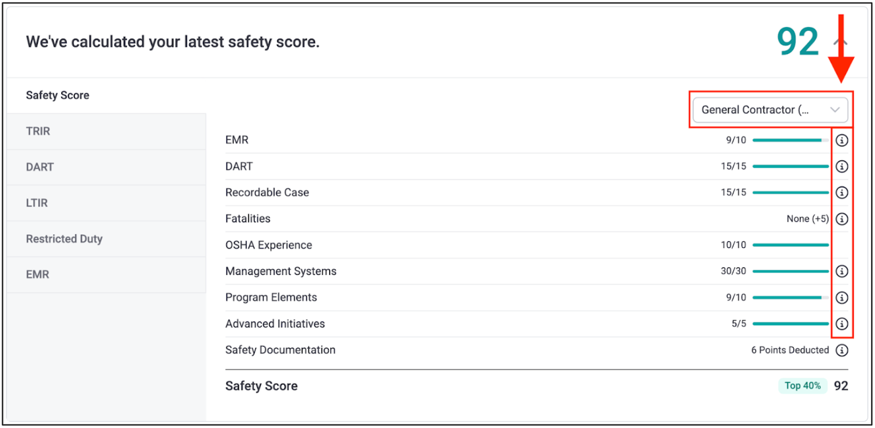Click the 6 Points Deducted text
Screen dimensions: 875x428
coord(790,350)
